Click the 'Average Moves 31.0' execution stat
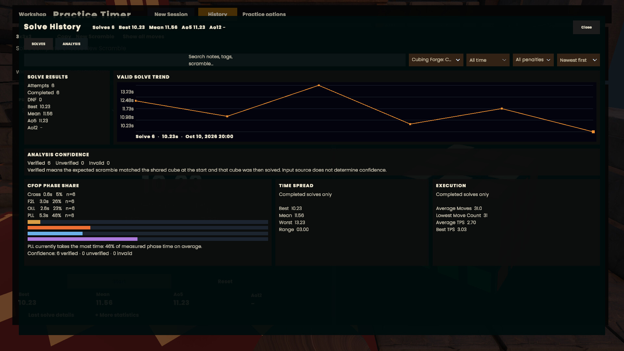Screen dimensions: 624x351 [459, 208]
